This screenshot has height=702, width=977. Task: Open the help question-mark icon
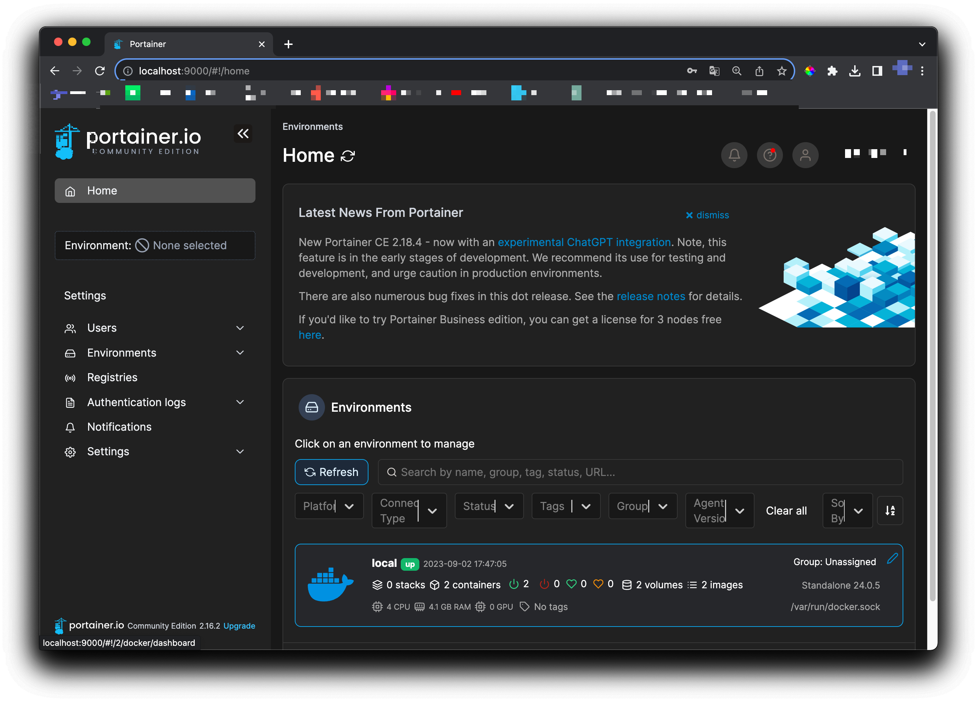pyautogui.click(x=770, y=155)
